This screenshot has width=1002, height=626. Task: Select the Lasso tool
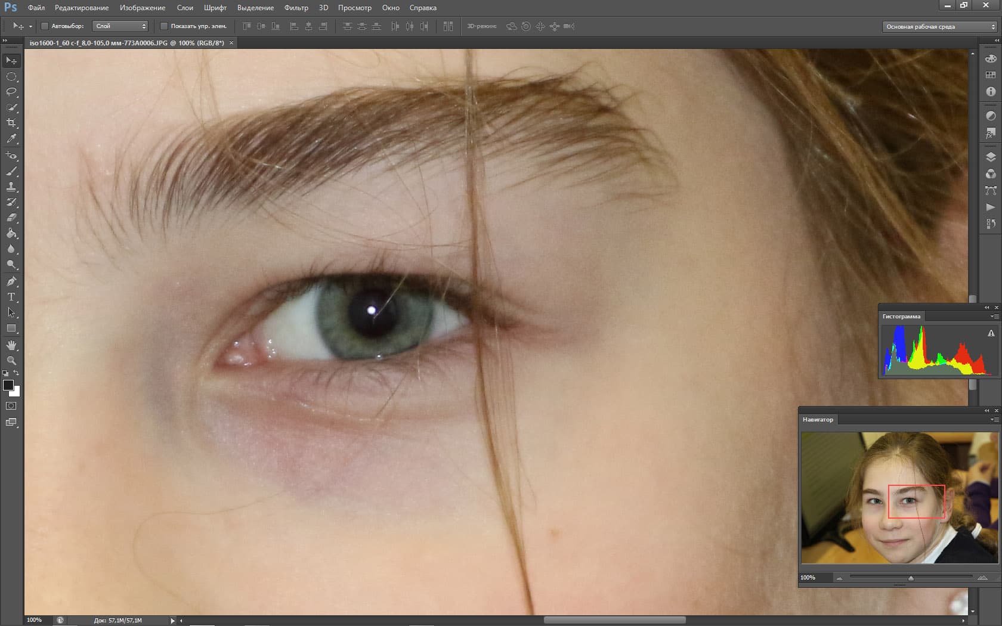tap(11, 92)
